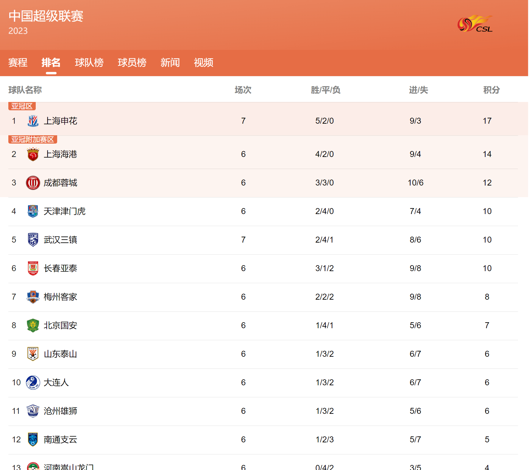Image resolution: width=529 pixels, height=470 pixels.
Task: Click 上海海港's 4/2/0 record
Action: pos(324,154)
